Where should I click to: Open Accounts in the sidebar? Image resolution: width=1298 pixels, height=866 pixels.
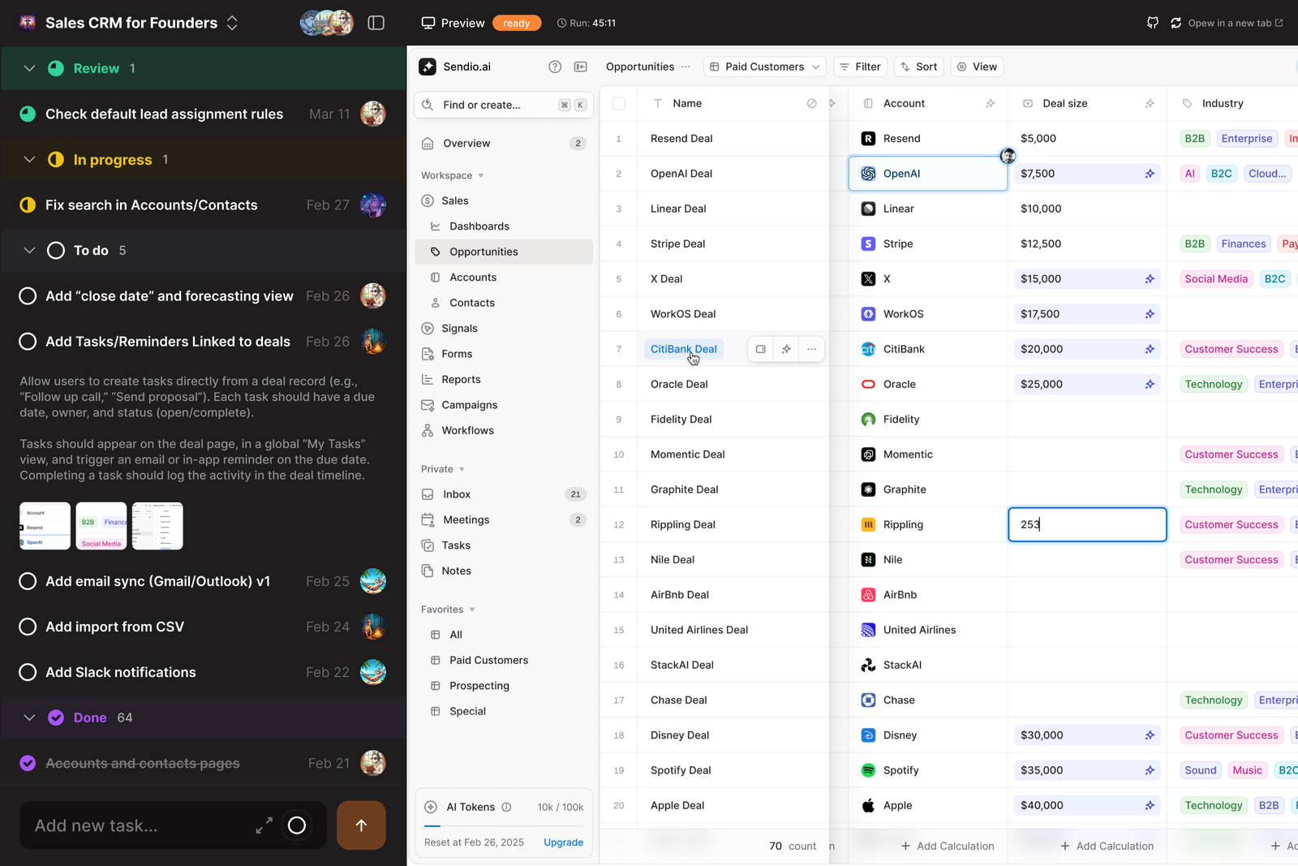point(473,277)
